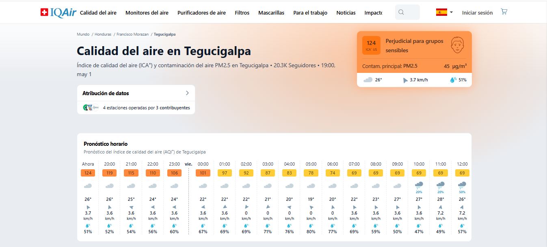Screen dimensions: 547x247
Task: Expand Atribución de datos chevron
Action: click(187, 93)
